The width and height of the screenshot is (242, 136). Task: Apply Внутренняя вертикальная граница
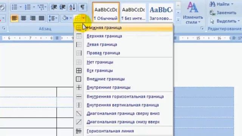point(123,105)
